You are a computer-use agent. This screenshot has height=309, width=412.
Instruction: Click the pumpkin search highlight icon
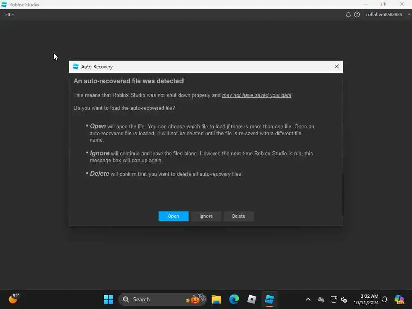pos(196,299)
